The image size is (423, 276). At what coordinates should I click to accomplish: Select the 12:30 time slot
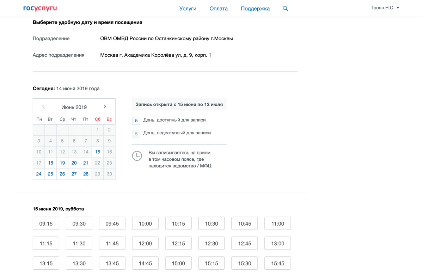tap(211, 244)
